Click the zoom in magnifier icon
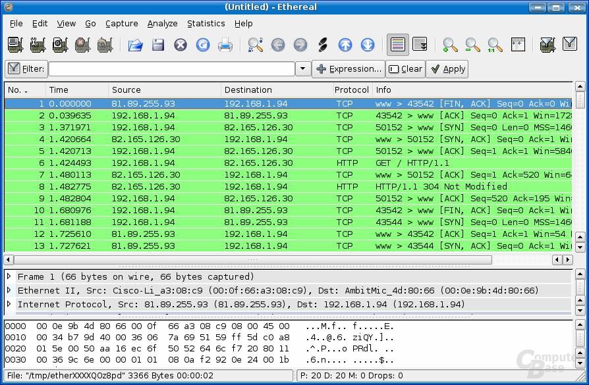589x385 pixels. click(450, 45)
